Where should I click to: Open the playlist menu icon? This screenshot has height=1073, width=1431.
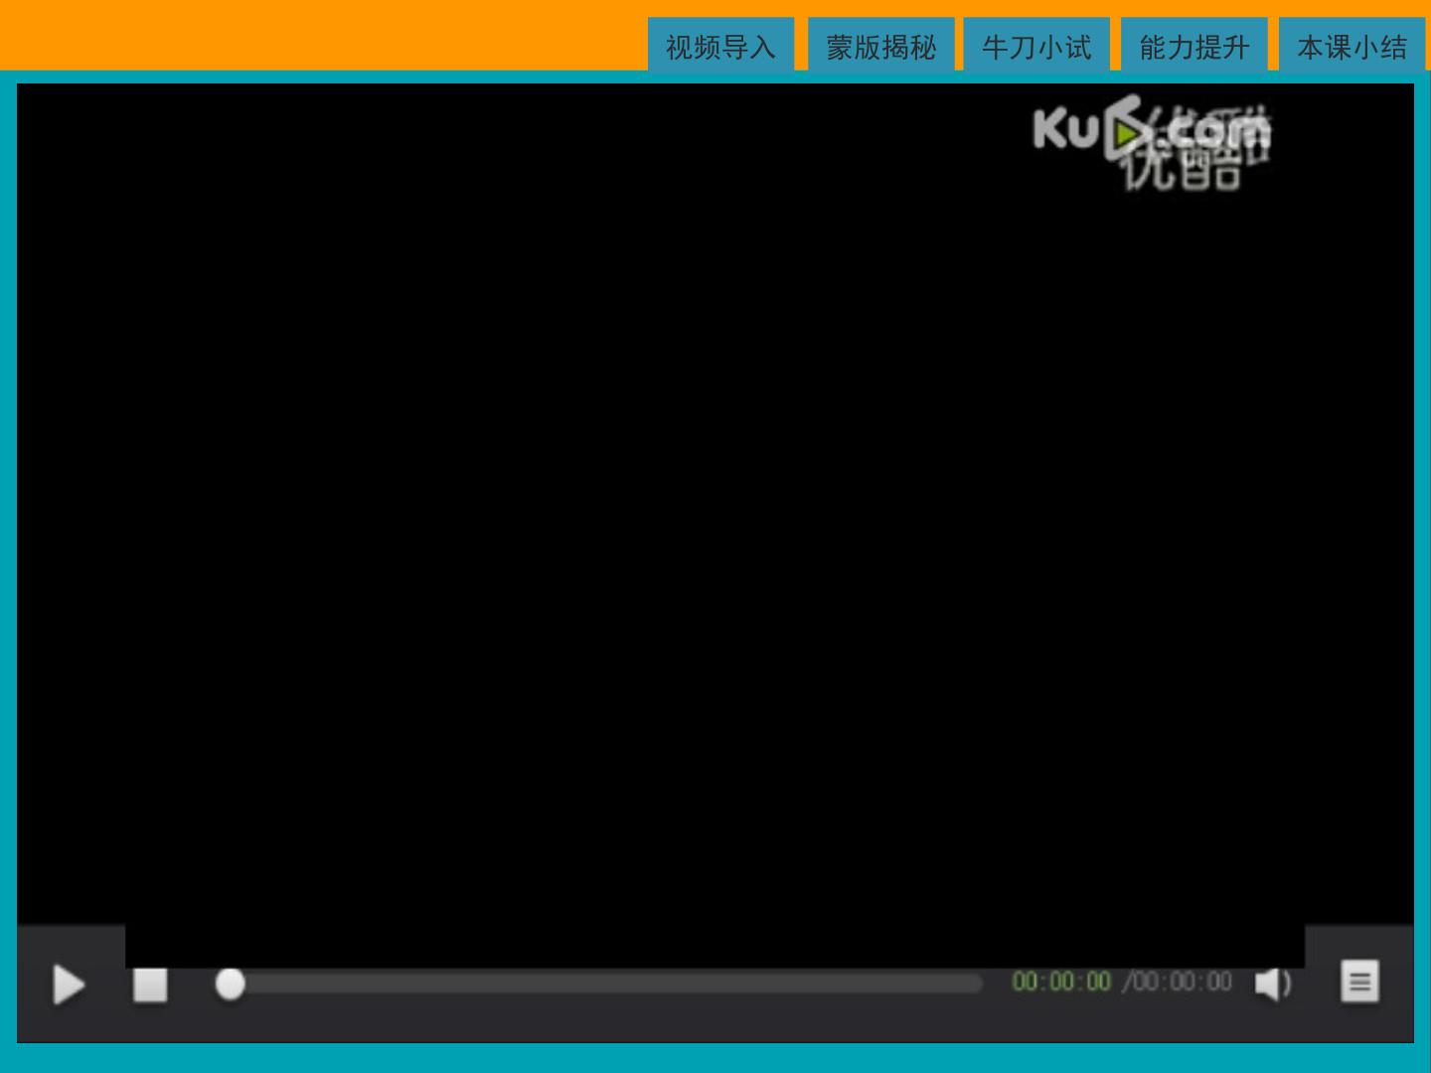pyautogui.click(x=1359, y=982)
